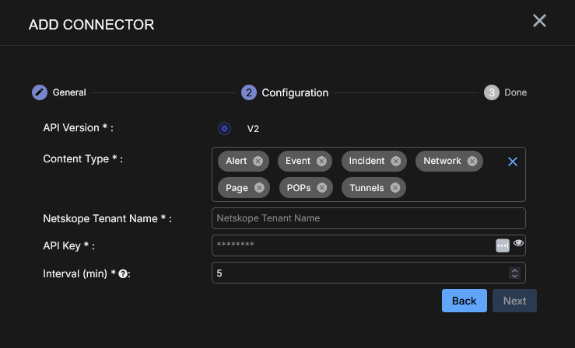Go to the General step
This screenshot has width=575, height=348.
coord(40,92)
